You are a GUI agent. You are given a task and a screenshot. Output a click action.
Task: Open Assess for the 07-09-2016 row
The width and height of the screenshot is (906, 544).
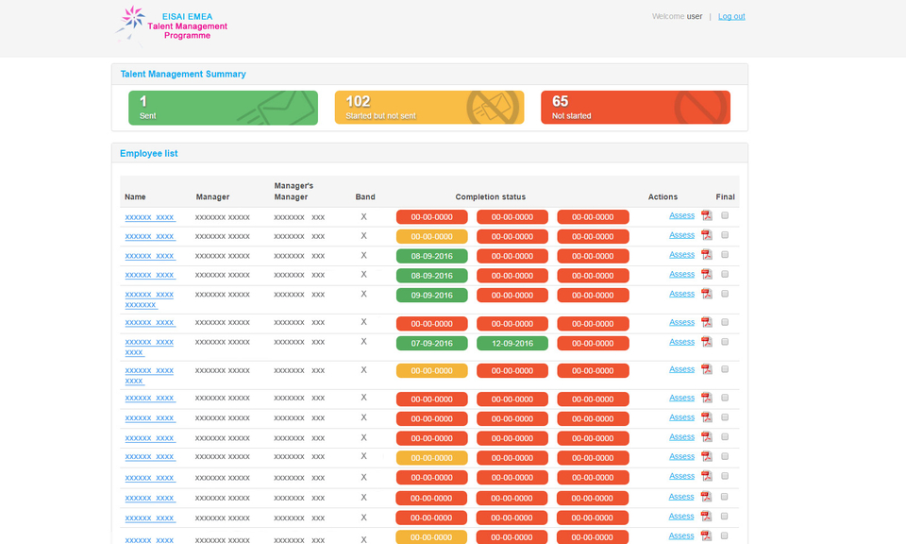tap(681, 342)
